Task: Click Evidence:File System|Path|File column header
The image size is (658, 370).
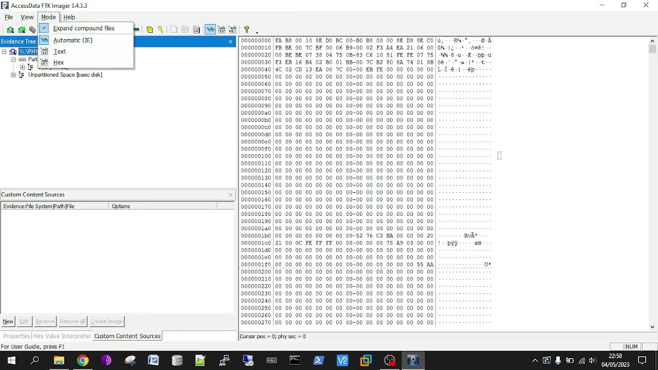Action: (54, 206)
